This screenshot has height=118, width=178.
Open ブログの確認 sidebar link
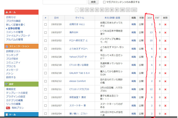click(13, 21)
